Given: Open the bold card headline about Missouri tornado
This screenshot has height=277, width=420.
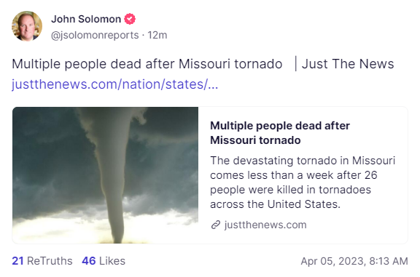Looking at the screenshot, I should click(x=280, y=133).
